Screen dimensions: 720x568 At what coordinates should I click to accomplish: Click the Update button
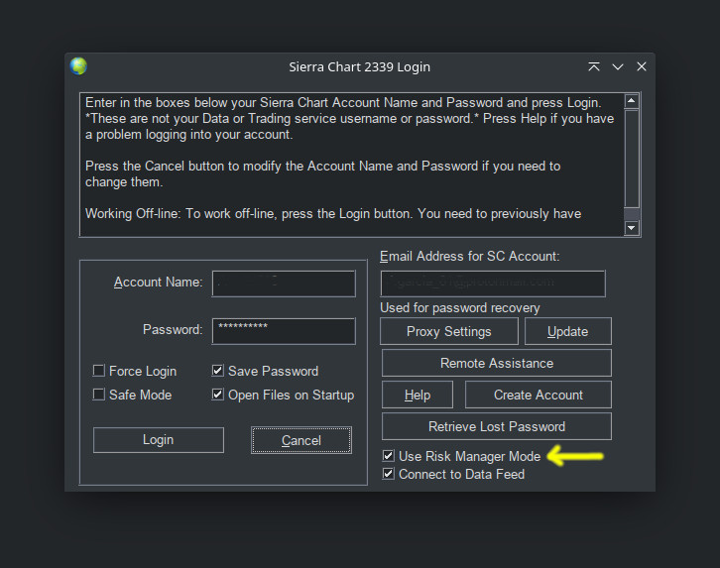[x=568, y=331]
